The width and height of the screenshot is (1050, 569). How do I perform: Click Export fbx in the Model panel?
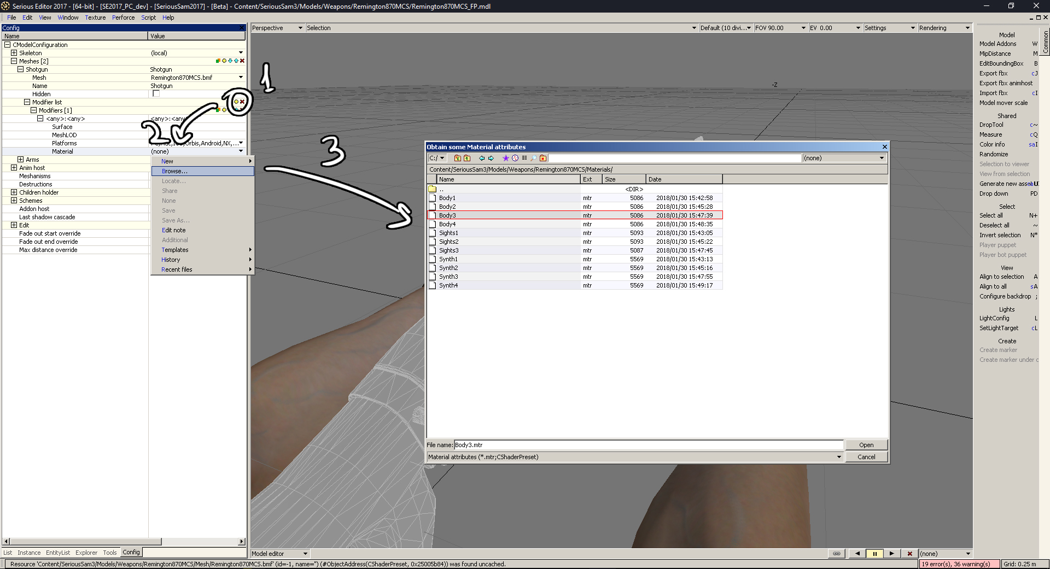(x=993, y=73)
